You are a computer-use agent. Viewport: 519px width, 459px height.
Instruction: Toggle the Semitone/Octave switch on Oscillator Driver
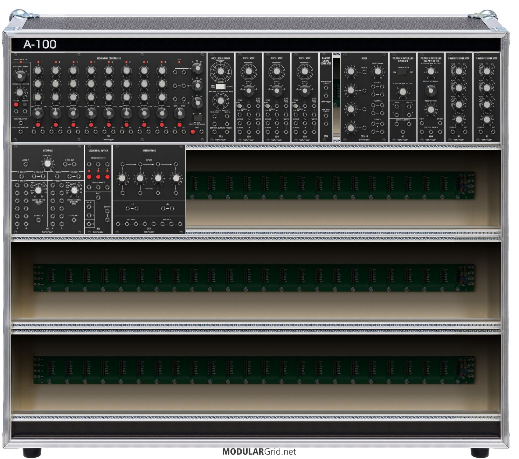tap(221, 86)
